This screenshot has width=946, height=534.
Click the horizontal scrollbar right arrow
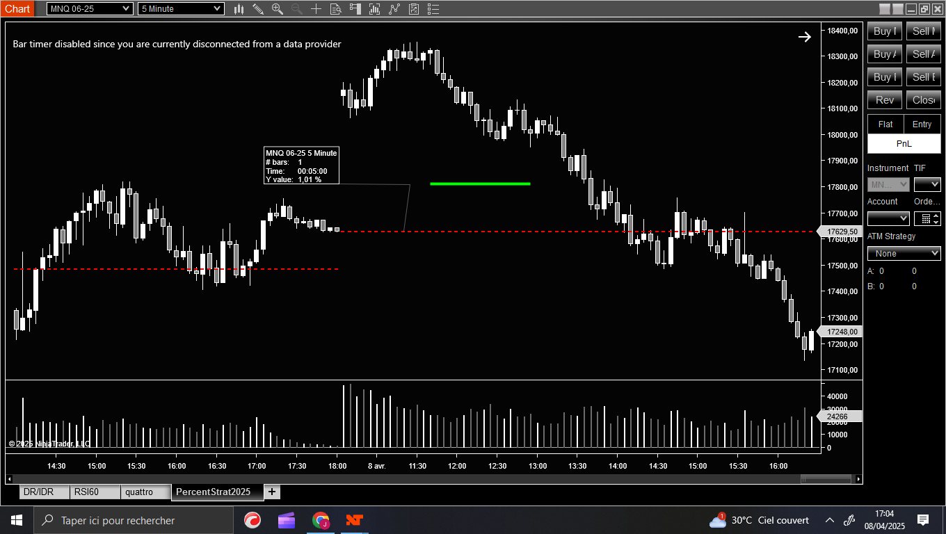point(858,478)
